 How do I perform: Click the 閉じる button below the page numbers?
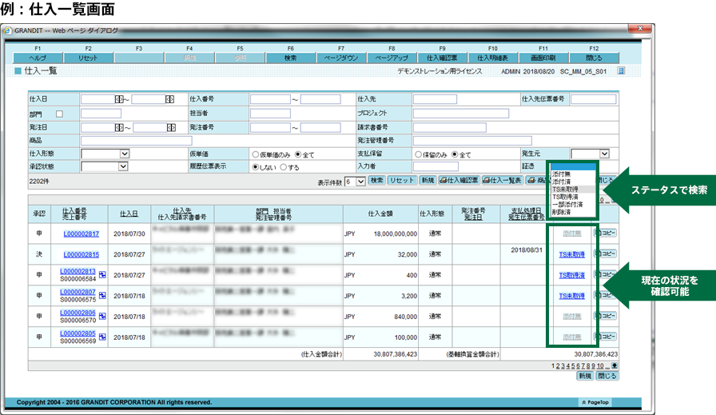coord(607,376)
